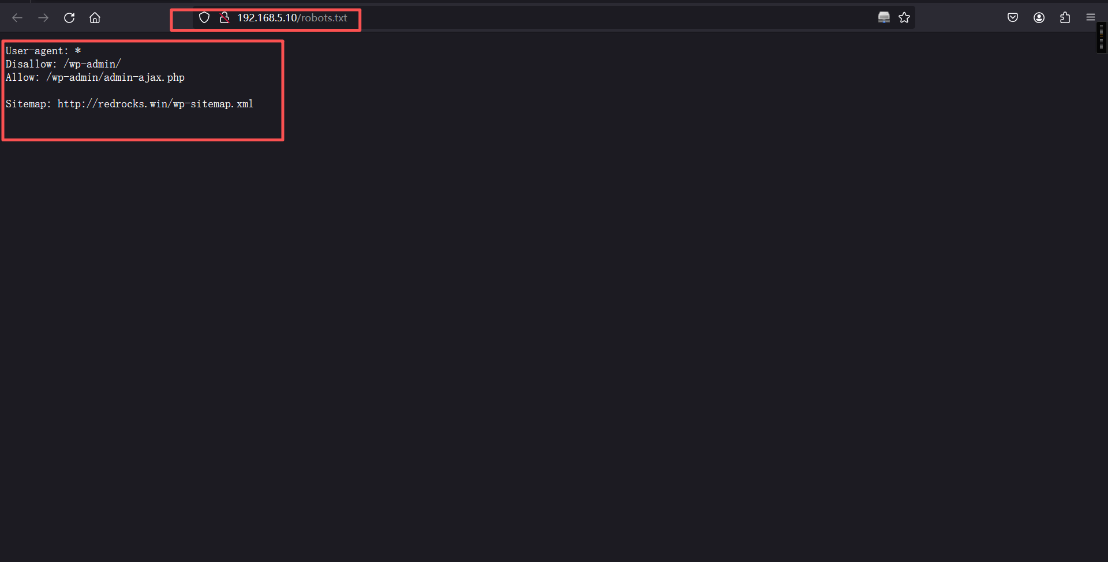This screenshot has width=1108, height=562.
Task: Click the 'Disallow: /wp-admin/' line
Action: [63, 64]
